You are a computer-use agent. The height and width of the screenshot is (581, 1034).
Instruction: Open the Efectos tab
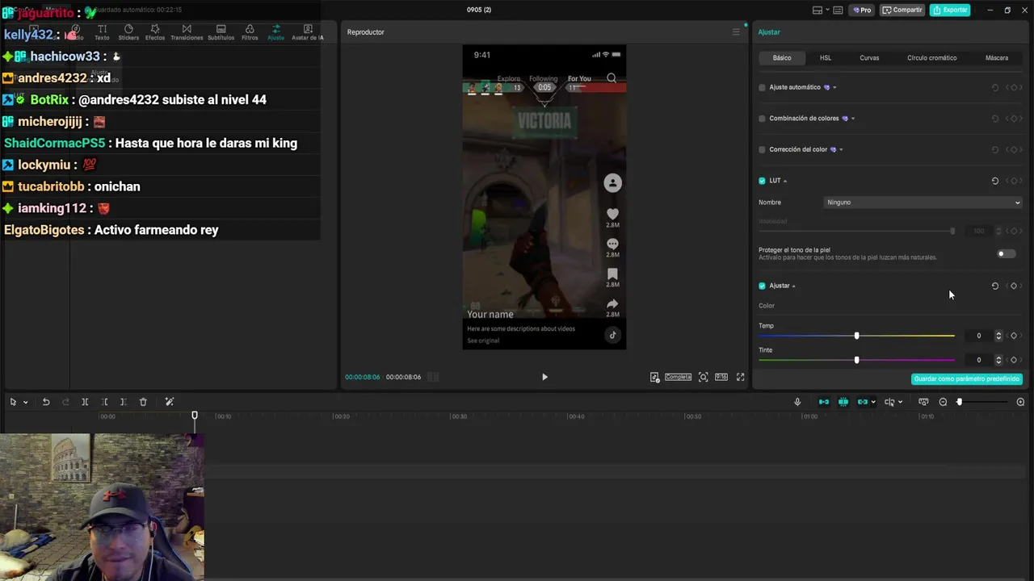(x=155, y=32)
